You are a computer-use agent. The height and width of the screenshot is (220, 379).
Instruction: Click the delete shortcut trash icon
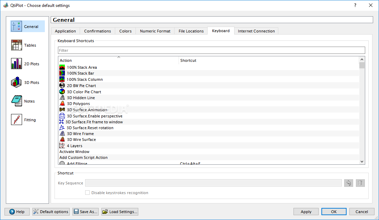click(360, 183)
